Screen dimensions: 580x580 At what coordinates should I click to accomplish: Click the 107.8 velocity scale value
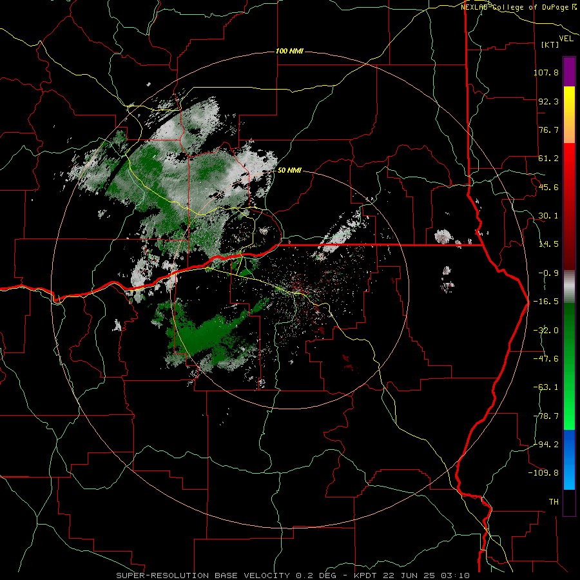click(x=546, y=72)
